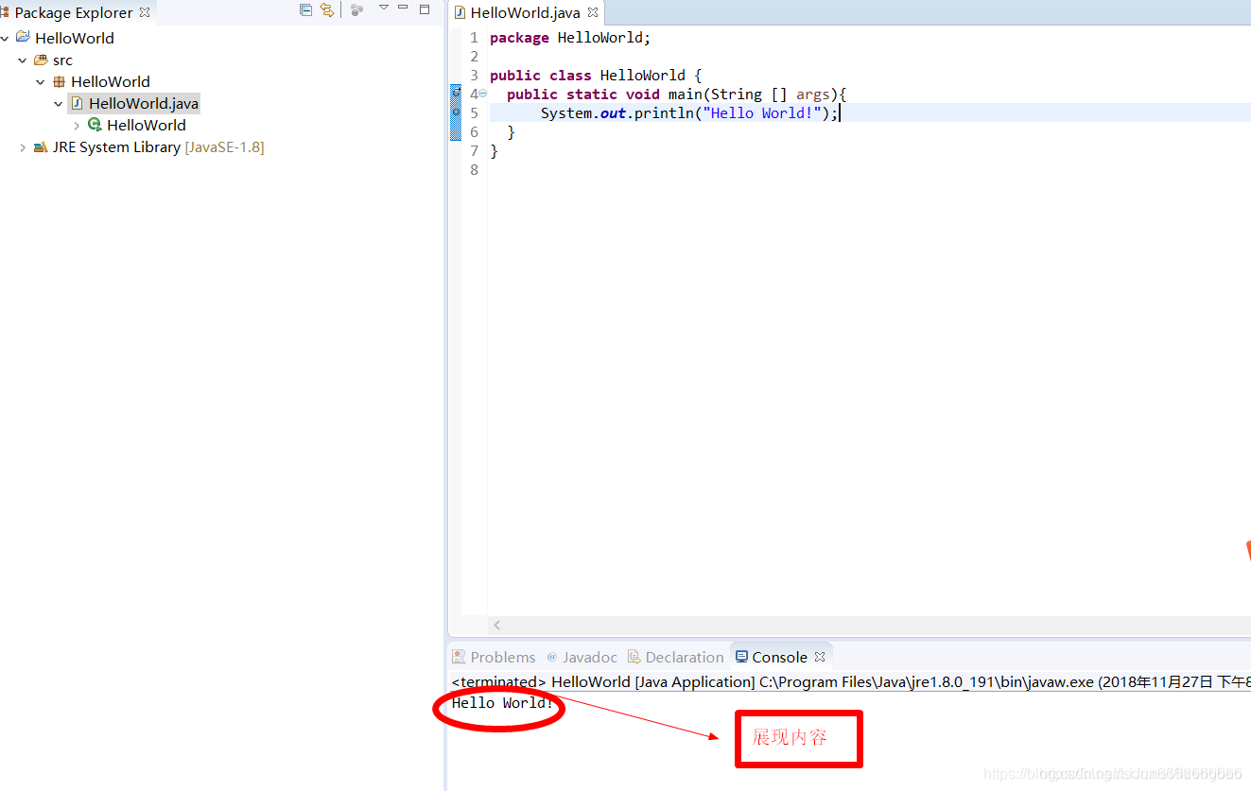Image resolution: width=1251 pixels, height=791 pixels.
Task: Collapse the main method fold toggle on line 4
Action: [x=483, y=94]
